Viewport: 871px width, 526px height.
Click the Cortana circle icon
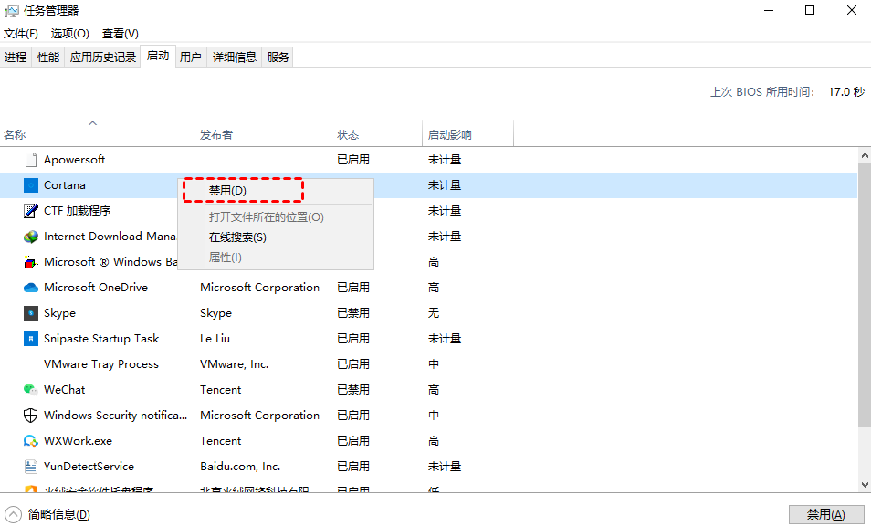coord(30,184)
